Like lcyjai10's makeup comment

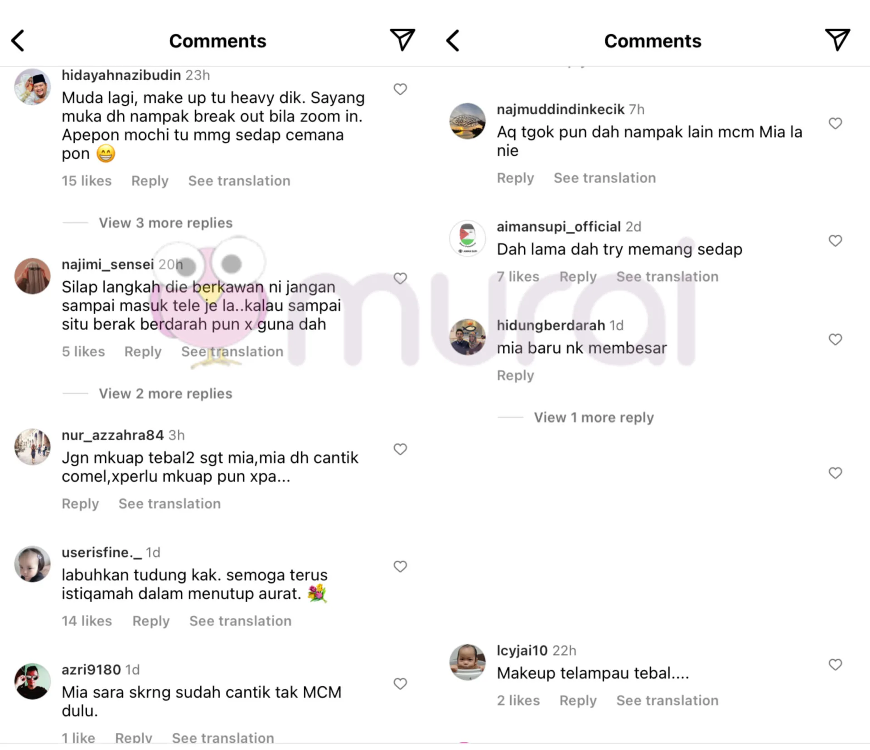coord(835,665)
